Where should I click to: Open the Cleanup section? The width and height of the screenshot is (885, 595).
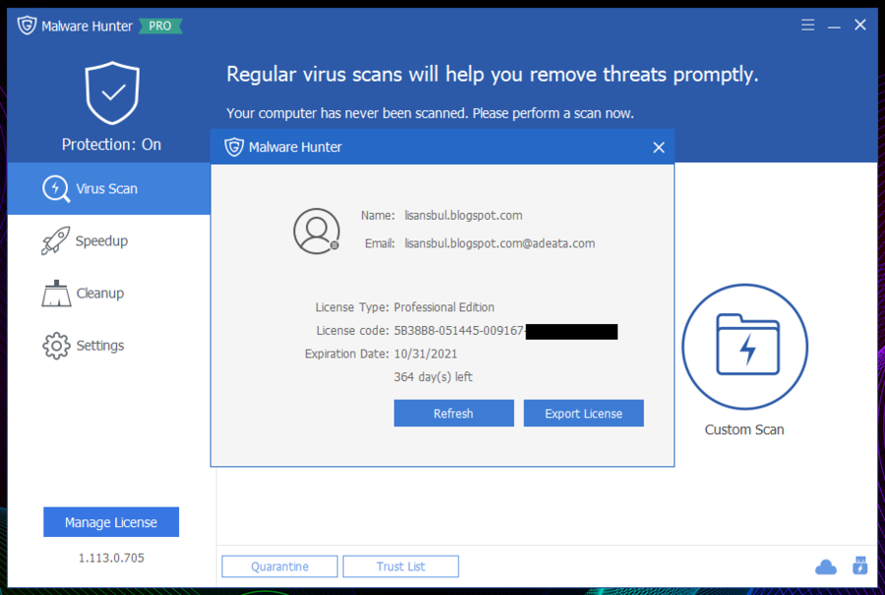(x=109, y=294)
